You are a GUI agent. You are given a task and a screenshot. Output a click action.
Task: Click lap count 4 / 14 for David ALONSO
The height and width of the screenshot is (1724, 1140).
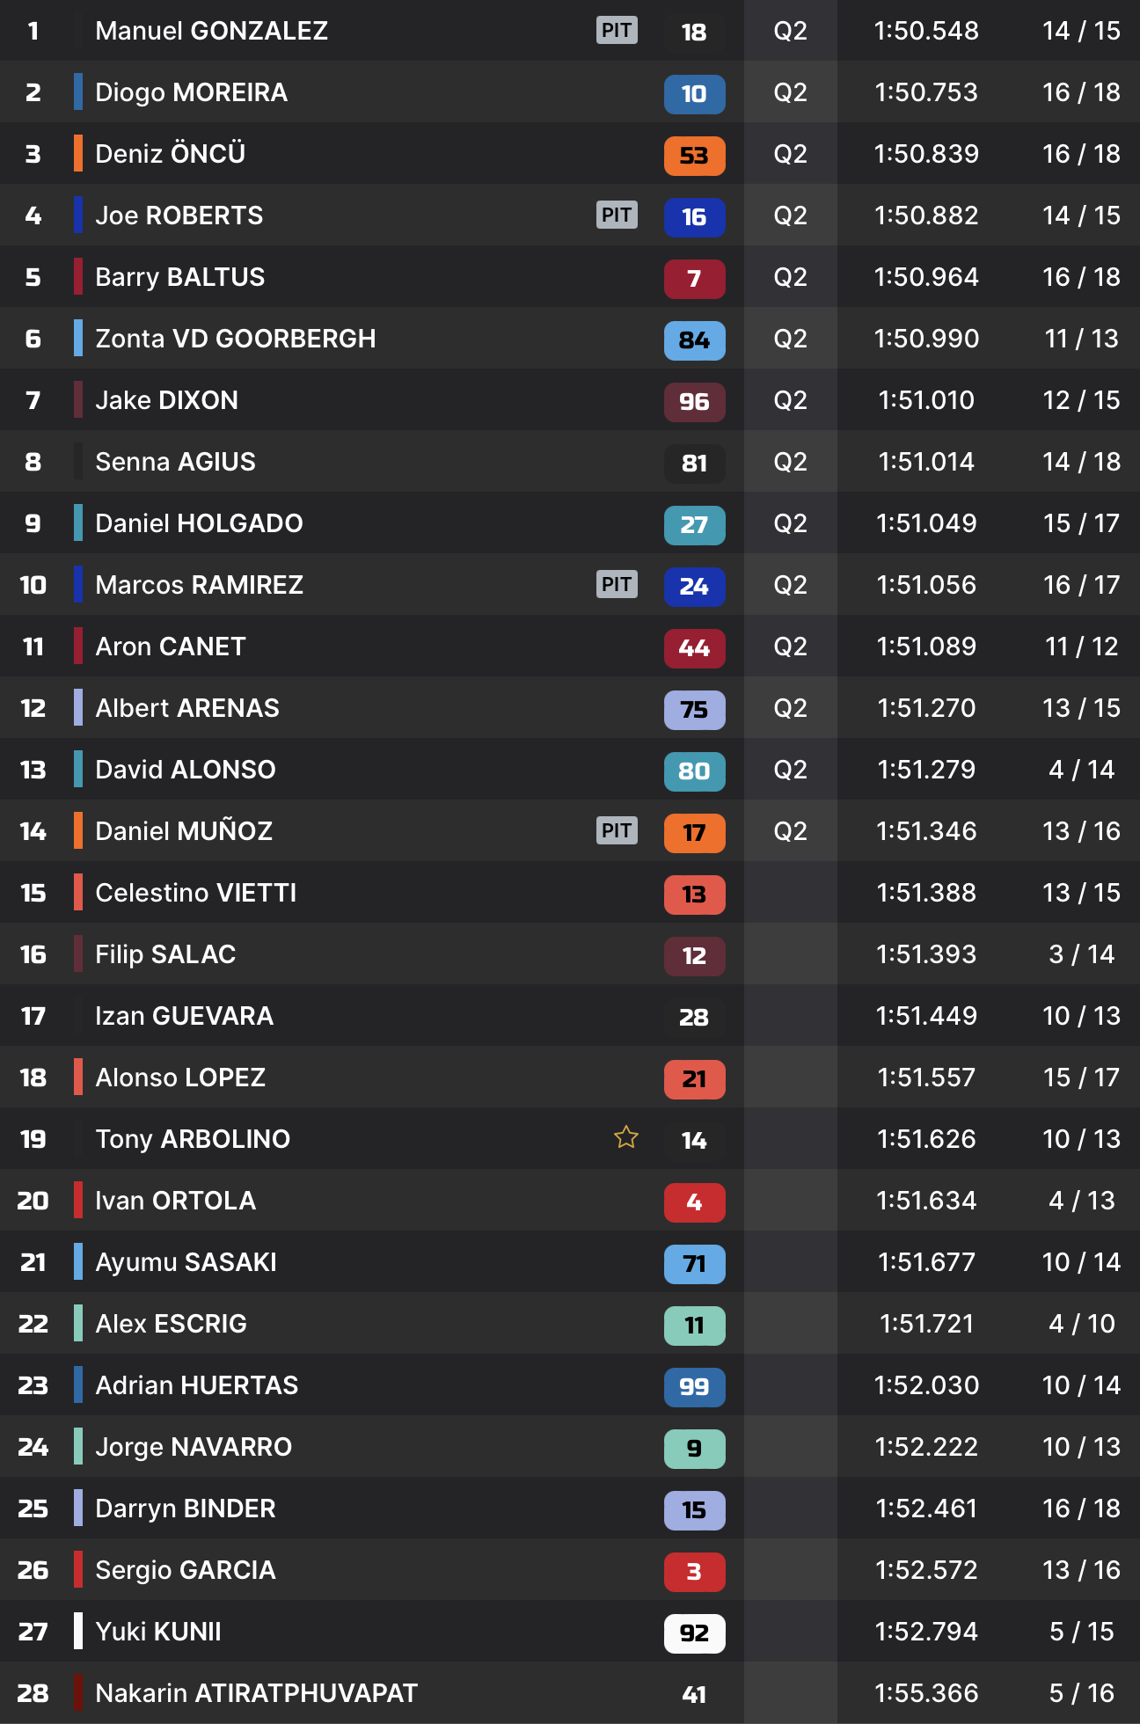[x=1081, y=770]
